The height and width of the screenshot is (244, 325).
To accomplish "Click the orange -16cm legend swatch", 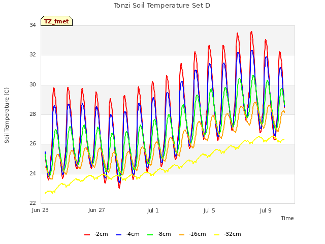I will [182, 234].
